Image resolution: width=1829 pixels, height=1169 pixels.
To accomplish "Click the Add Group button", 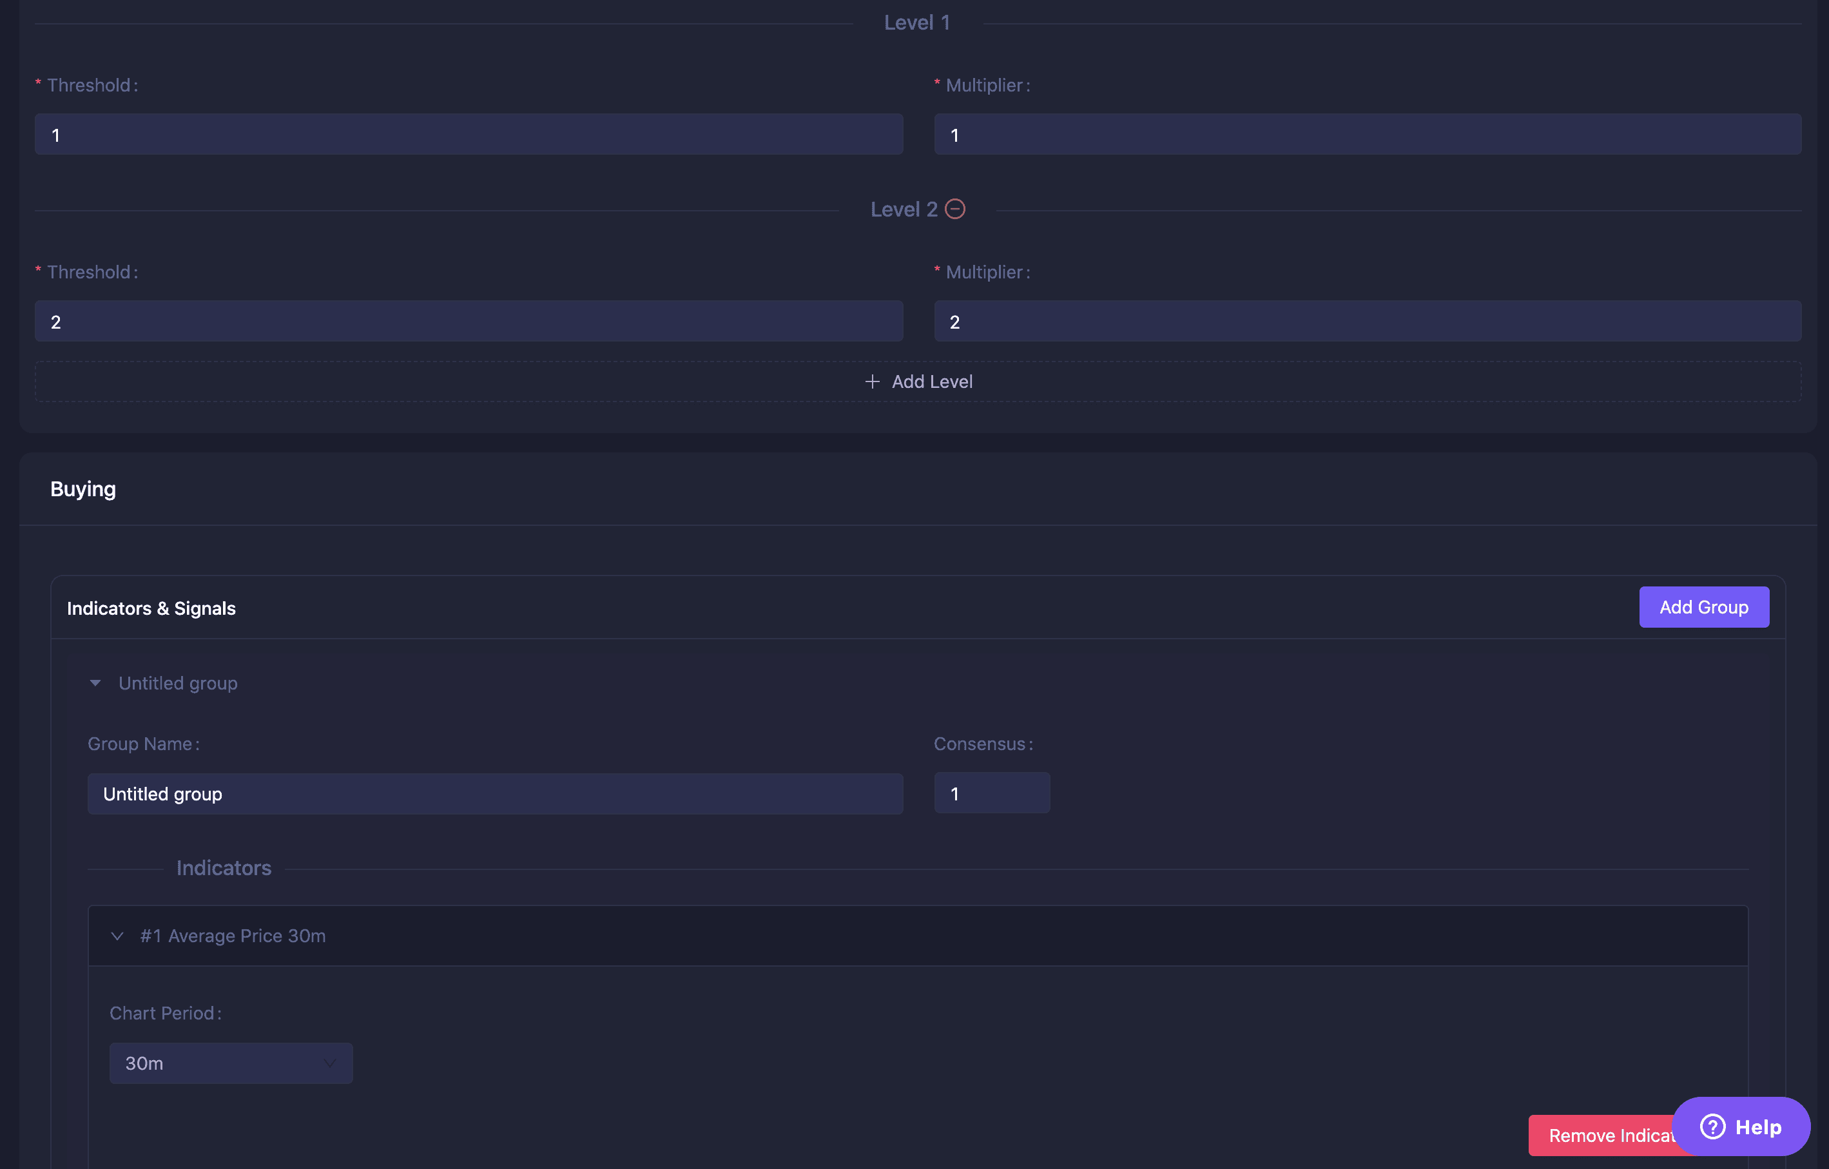I will 1704,606.
